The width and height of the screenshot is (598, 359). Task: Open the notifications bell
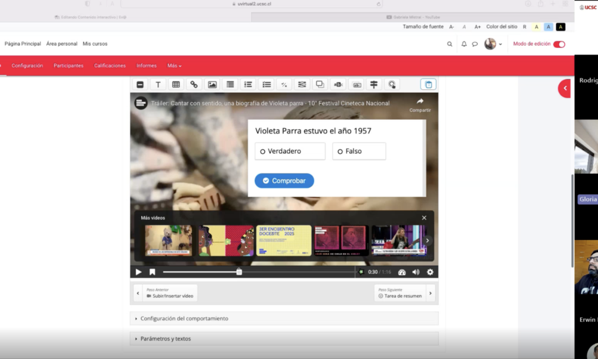point(464,44)
